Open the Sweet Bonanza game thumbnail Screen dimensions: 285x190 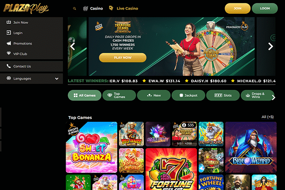[91, 147]
